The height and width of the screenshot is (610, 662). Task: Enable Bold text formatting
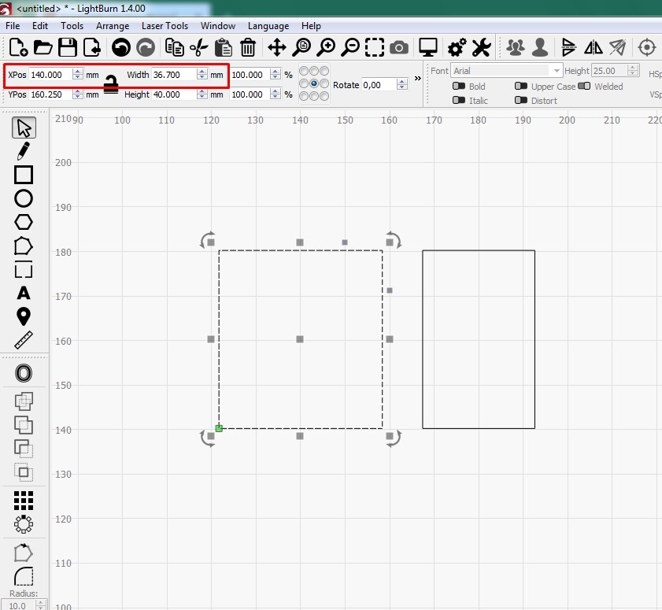460,87
